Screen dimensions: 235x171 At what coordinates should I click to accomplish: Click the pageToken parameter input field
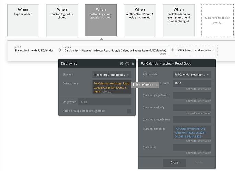(191, 95)
